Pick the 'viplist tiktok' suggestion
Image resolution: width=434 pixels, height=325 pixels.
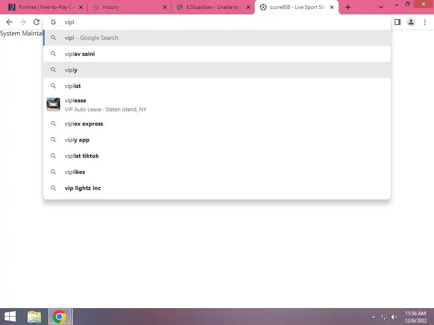[217, 156]
